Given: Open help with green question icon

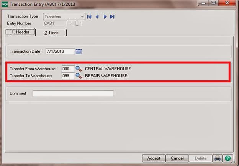Looking at the screenshot, I should (228, 158).
